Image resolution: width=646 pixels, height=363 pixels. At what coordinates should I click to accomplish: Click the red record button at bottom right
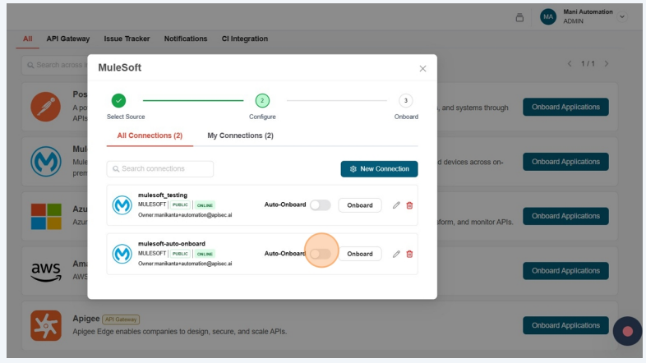click(627, 331)
